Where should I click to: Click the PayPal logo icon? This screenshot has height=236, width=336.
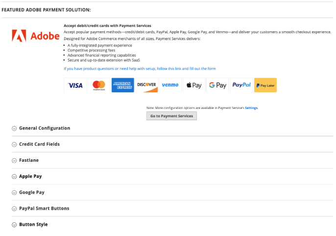tap(241, 85)
